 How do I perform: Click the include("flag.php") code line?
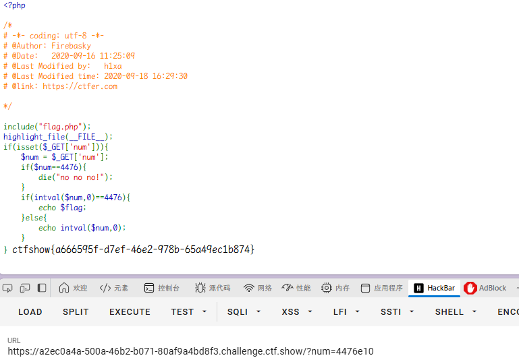click(x=47, y=127)
